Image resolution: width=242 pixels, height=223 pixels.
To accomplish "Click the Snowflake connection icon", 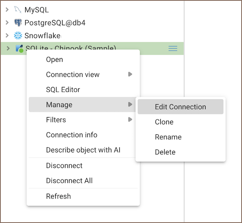I will [18, 36].
